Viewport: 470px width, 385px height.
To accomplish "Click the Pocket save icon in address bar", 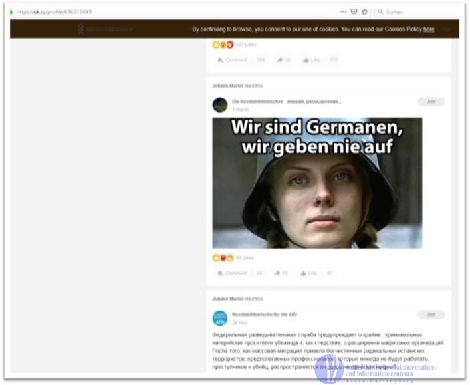I will point(354,11).
